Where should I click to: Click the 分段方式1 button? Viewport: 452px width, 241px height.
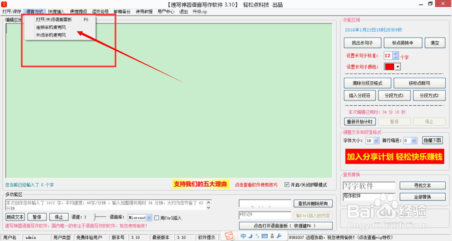pyautogui.click(x=394, y=95)
